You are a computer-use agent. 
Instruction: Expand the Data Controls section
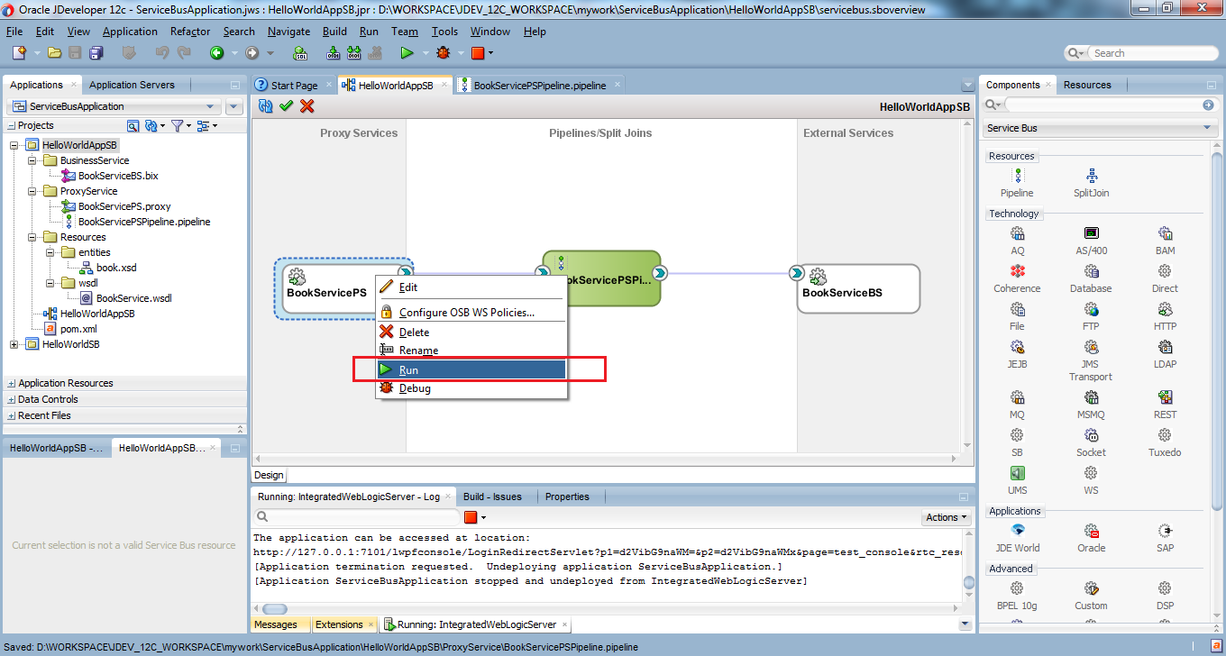tap(12, 400)
